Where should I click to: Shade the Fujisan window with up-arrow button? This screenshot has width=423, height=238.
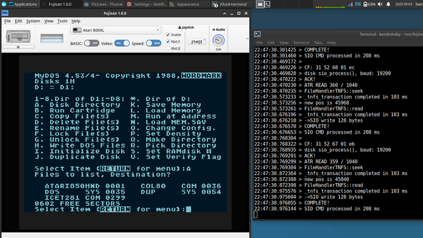pos(225,13)
